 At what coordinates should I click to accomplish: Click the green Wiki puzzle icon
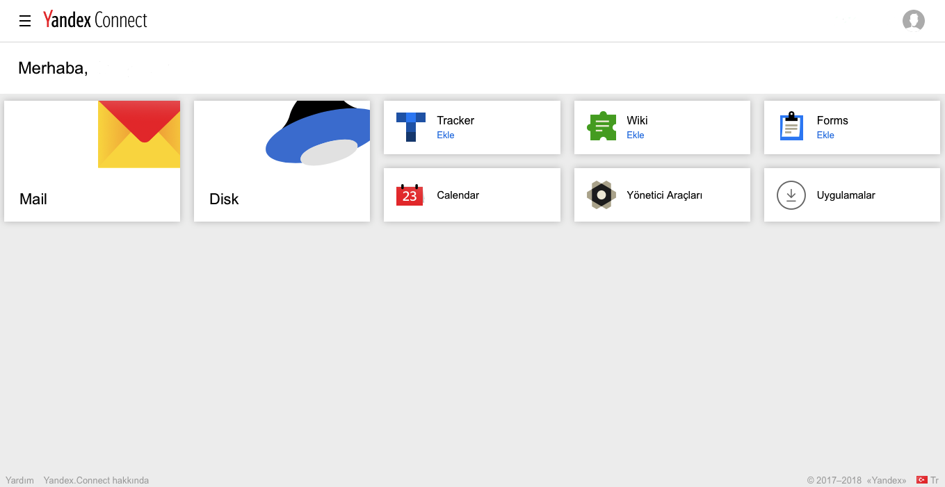coord(601,126)
